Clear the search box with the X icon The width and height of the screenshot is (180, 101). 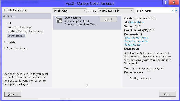click(x=173, y=11)
